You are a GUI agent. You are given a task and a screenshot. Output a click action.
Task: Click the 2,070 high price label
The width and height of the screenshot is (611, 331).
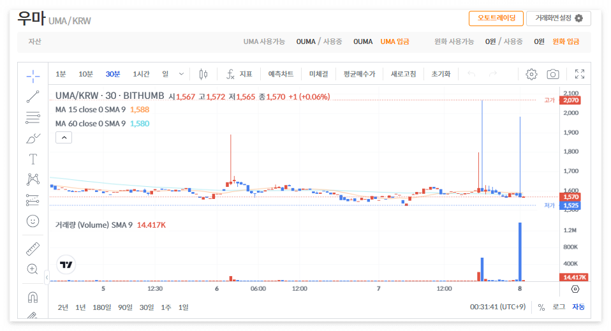[570, 100]
